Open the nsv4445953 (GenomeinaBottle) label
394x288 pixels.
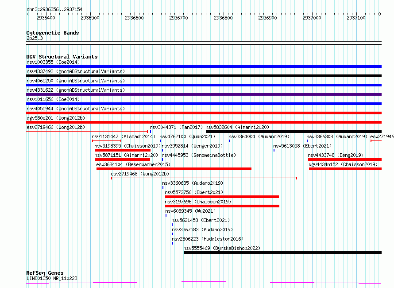pos(199,155)
